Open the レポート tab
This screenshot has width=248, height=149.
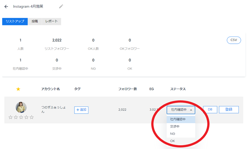(52, 21)
